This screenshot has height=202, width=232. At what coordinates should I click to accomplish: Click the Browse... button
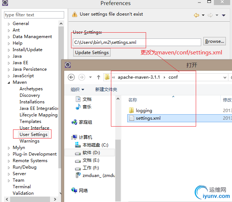(x=214, y=41)
